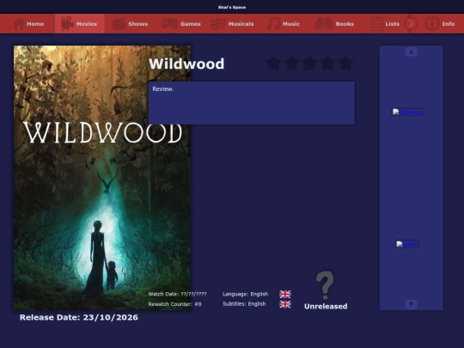Click the third rating star
The width and height of the screenshot is (464, 348).
click(x=309, y=64)
